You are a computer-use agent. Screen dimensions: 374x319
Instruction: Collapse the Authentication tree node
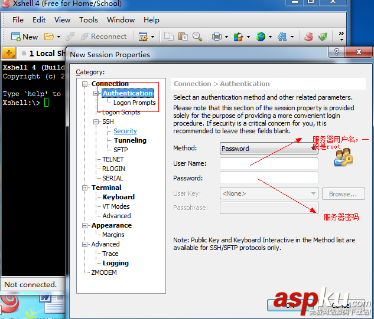click(96, 93)
